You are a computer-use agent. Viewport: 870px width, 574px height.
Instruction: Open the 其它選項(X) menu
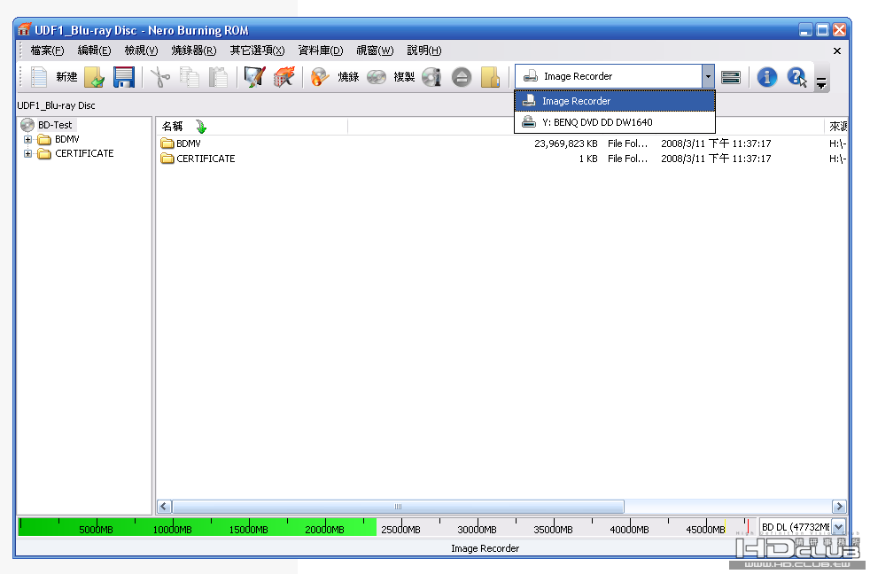[x=258, y=50]
